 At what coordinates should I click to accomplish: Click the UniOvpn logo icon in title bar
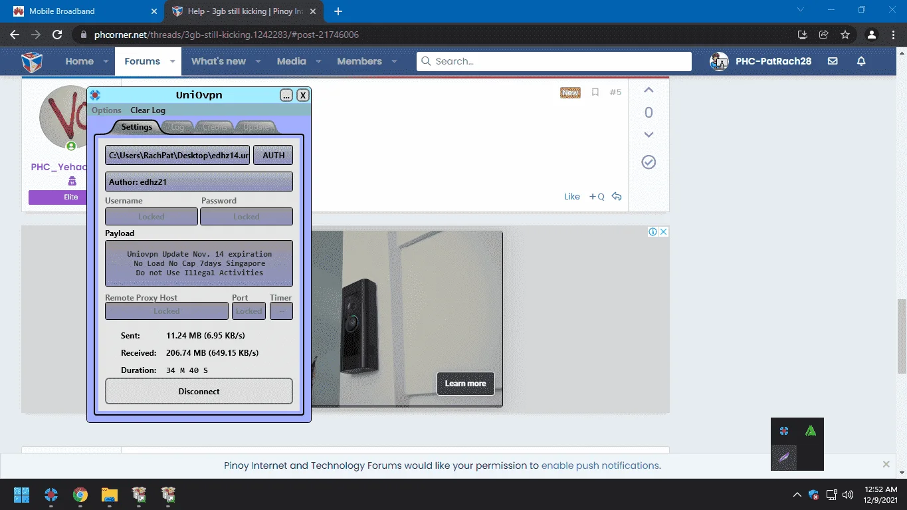95,95
